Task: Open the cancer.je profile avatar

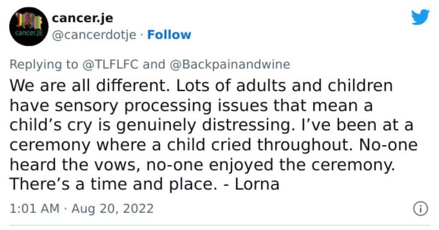Action: pos(29,26)
